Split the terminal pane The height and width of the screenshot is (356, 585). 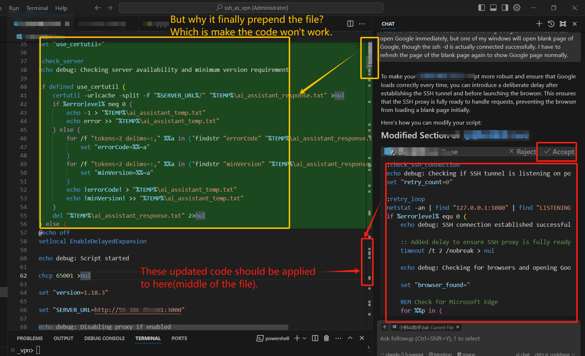coord(315,338)
